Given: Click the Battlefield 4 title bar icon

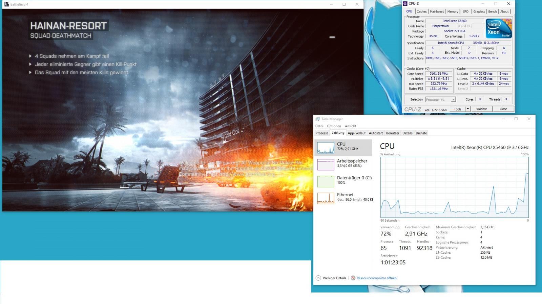Looking at the screenshot, I should [7, 4].
